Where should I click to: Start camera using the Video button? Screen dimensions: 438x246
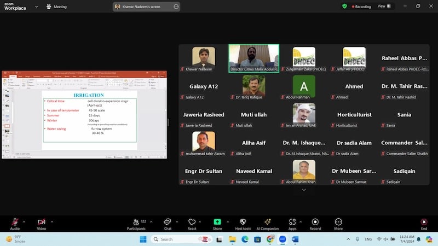[x=42, y=224]
